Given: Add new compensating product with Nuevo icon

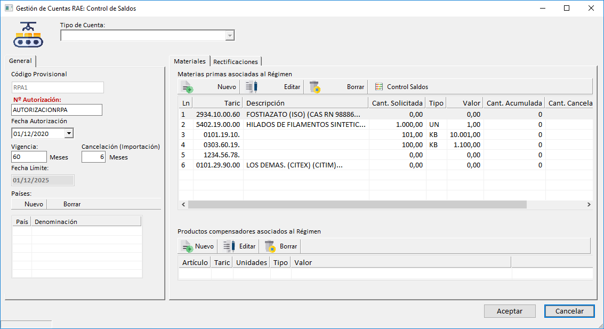Looking at the screenshot, I should 187,246.
